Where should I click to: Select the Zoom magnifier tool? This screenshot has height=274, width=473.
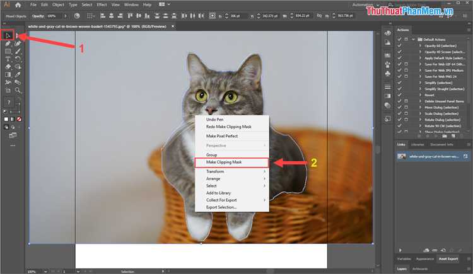pyautogui.click(x=18, y=90)
